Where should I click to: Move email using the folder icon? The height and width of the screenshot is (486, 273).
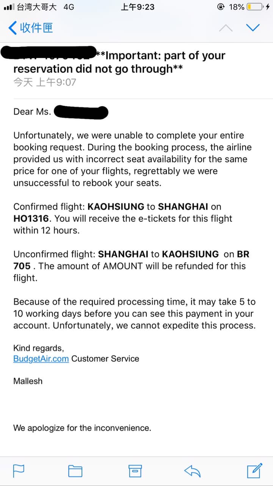(x=75, y=471)
